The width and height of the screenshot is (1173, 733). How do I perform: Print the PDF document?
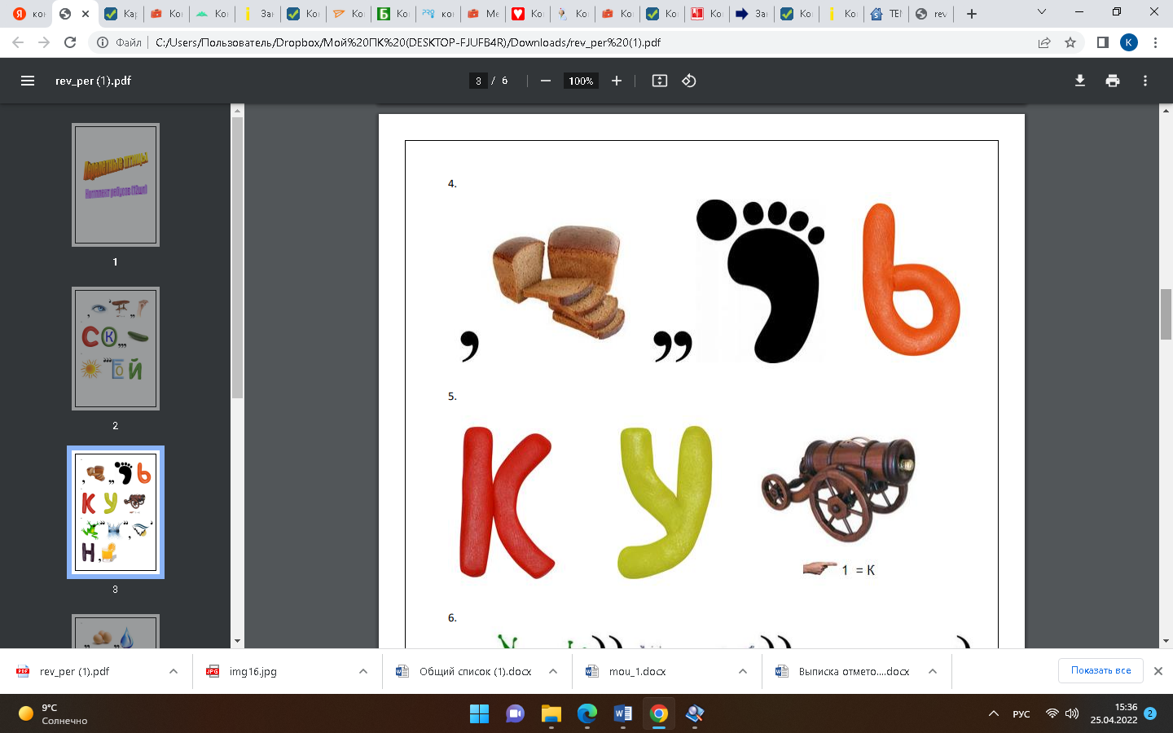click(1113, 81)
